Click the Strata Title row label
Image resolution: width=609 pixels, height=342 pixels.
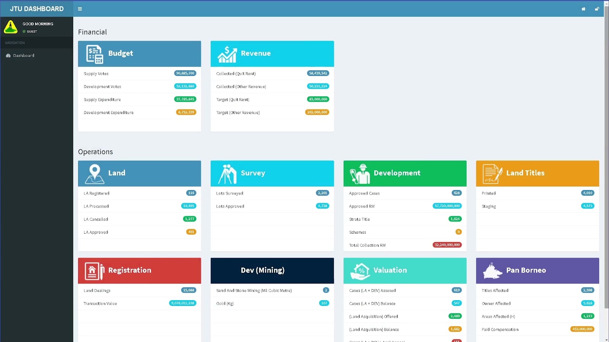coord(359,219)
